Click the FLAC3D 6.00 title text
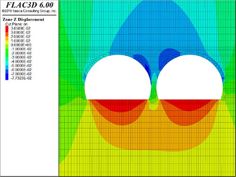This screenshot has height=177, width=236. 30,5
